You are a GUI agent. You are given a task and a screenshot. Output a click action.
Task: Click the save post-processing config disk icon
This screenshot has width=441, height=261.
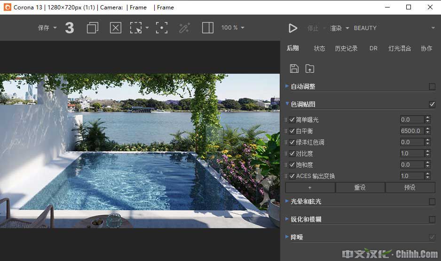[x=294, y=69]
